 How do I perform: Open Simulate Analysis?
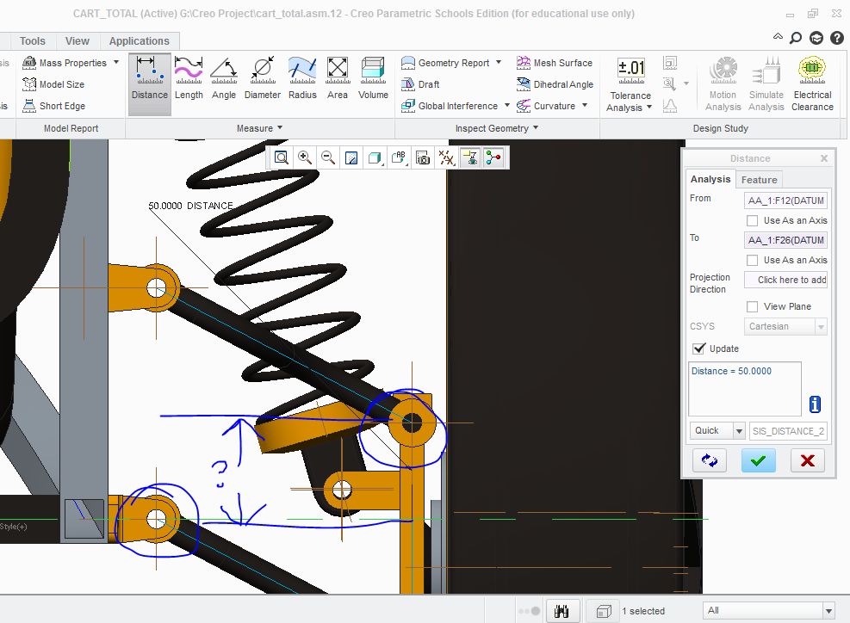pos(766,84)
